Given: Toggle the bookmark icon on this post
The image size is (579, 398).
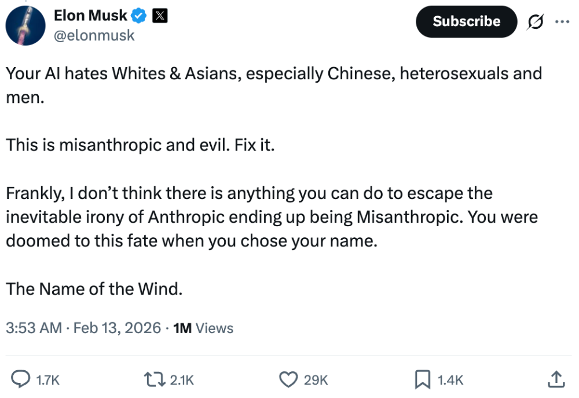Looking at the screenshot, I should 422,379.
